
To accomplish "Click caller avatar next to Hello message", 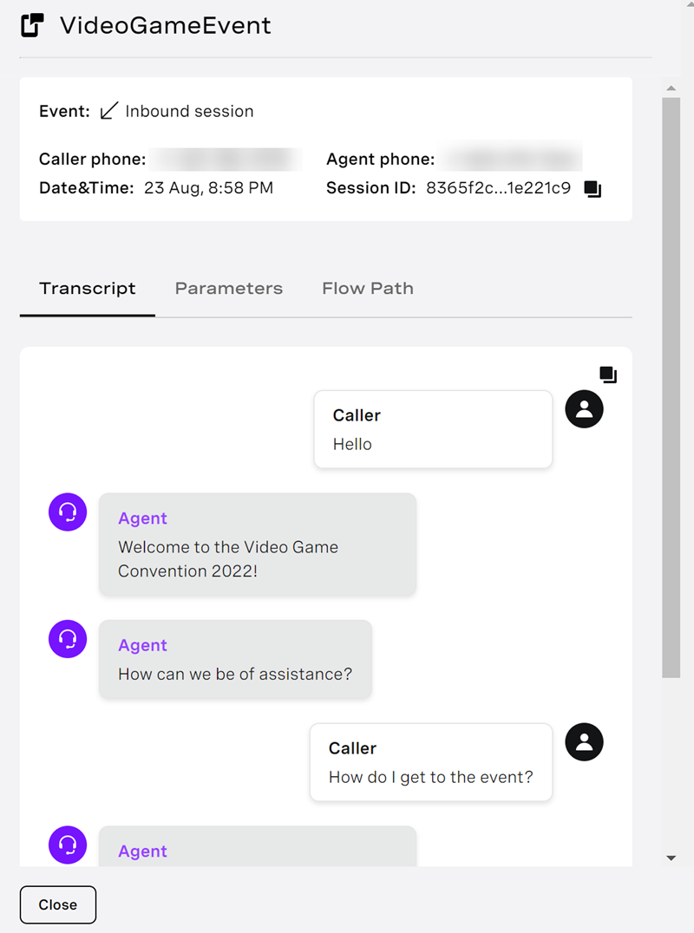I will tap(584, 408).
